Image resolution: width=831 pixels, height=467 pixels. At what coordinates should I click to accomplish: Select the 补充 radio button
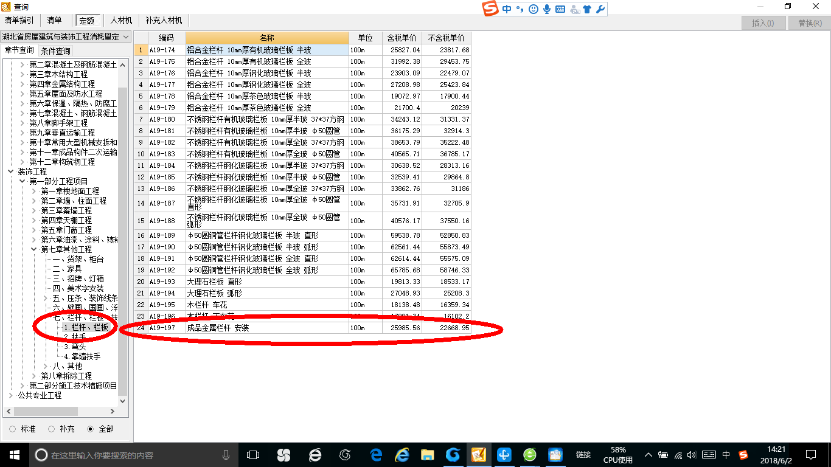coord(52,429)
